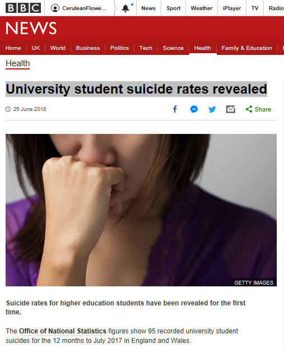Click the BBC NEWS banner logo
The width and height of the screenshot is (284, 348).
tap(31, 28)
